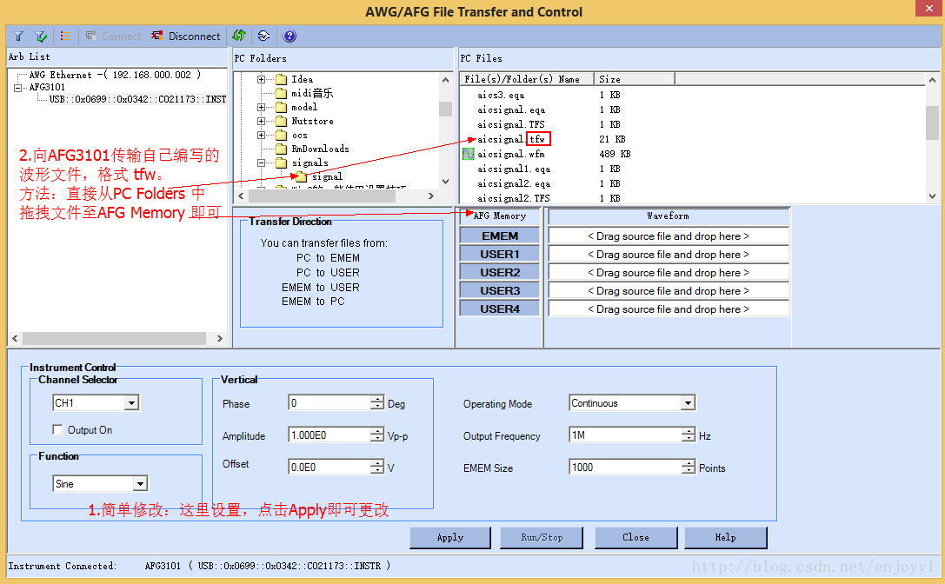Click the PC Files vertical scrollbar thumb
945x584 pixels.
pos(932,123)
